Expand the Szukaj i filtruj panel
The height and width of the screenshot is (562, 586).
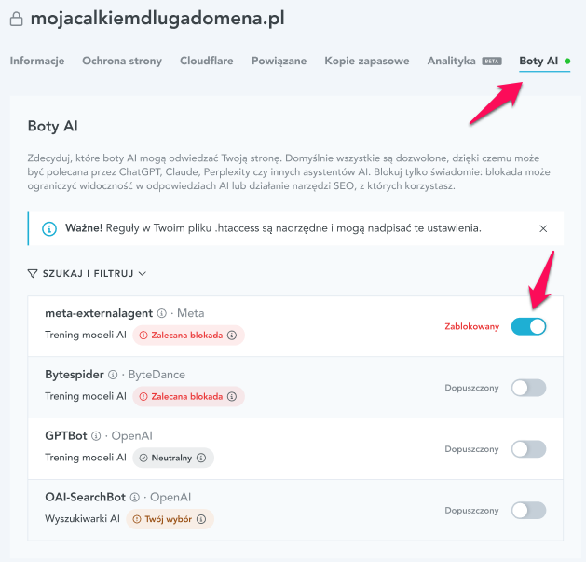pos(87,274)
